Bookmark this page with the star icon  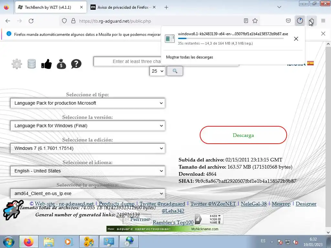point(255,21)
